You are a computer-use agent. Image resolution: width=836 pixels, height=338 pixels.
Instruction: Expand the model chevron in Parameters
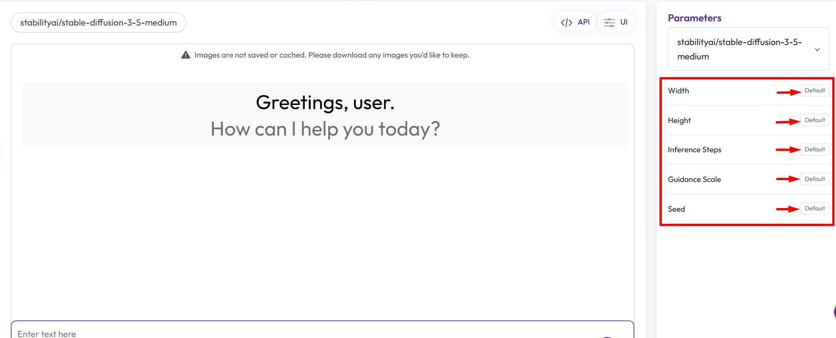pos(817,50)
